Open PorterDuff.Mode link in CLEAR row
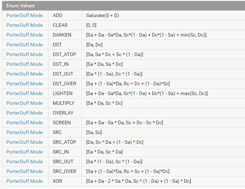The width and height of the screenshot is (245, 189). [24, 25]
